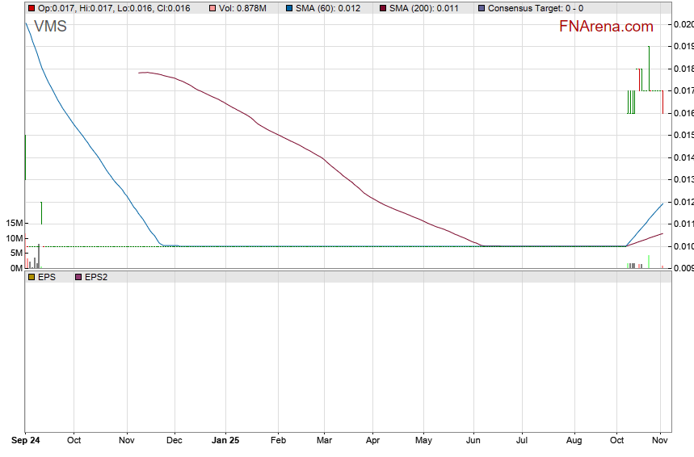The height and width of the screenshot is (457, 694).
Task: Open the FNArena.com watermark link
Action: (x=606, y=27)
